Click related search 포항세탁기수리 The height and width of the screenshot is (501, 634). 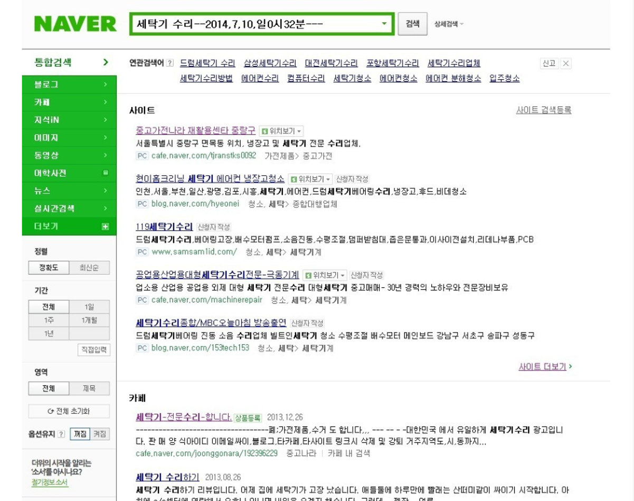point(393,63)
